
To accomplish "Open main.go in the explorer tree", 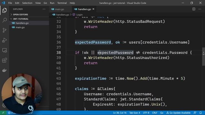I will tap(29, 27).
